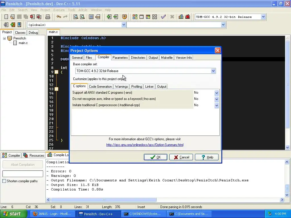The height and width of the screenshot is (218, 291).
Task: Click main.c file in project tree
Action: [x=23, y=43]
